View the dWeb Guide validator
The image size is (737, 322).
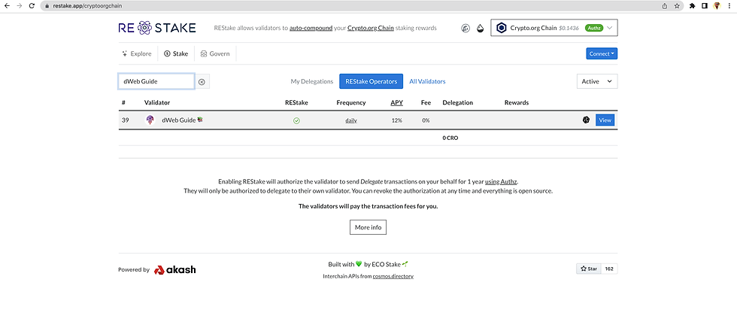(605, 120)
